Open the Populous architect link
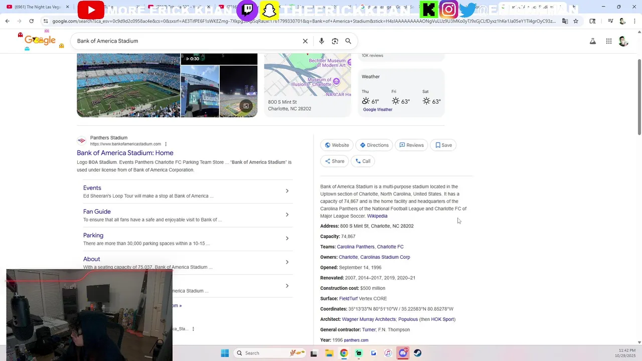This screenshot has height=361, width=642. (408, 319)
